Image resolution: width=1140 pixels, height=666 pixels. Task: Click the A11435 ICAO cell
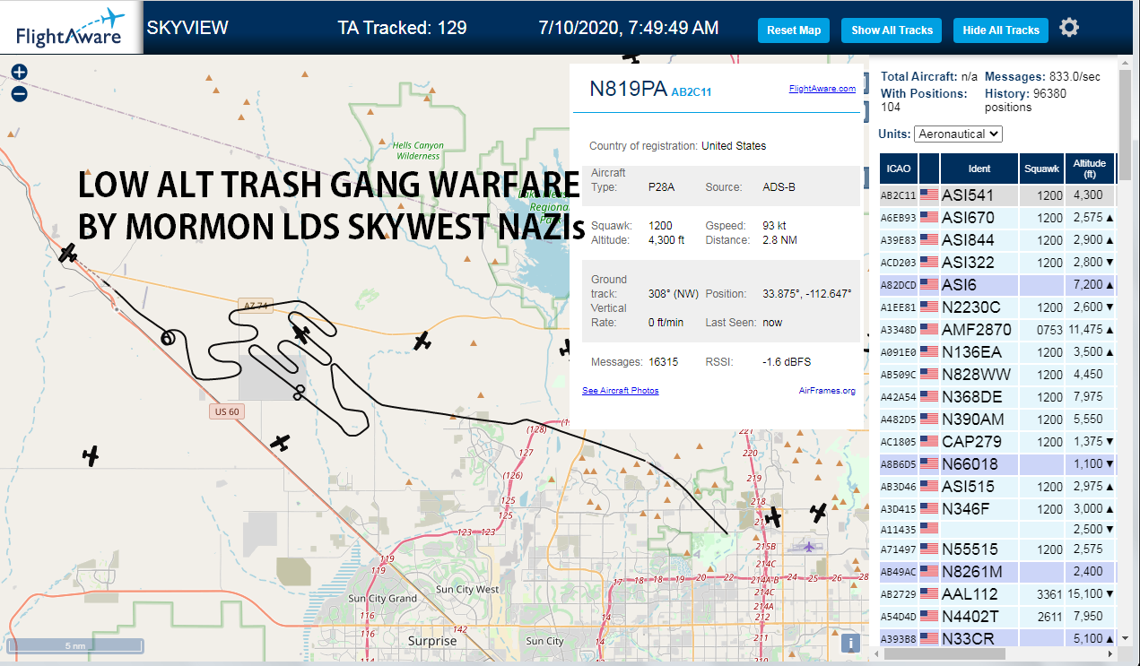[898, 530]
